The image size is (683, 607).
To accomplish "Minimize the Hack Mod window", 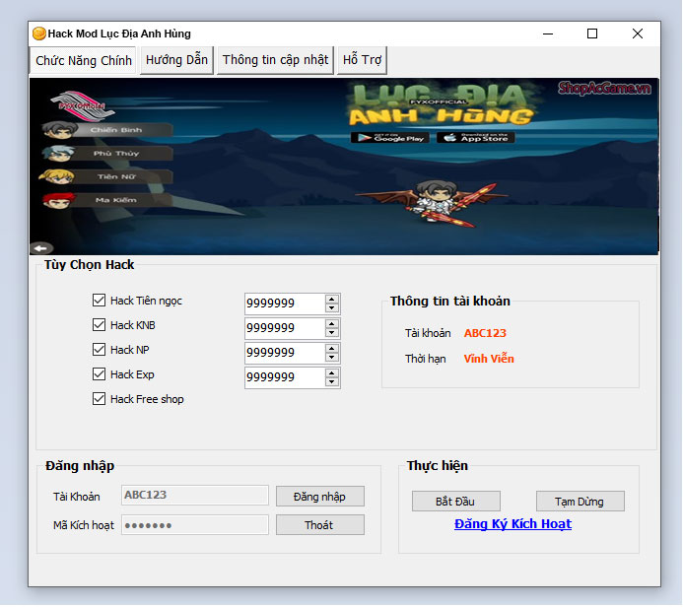I will tap(548, 34).
